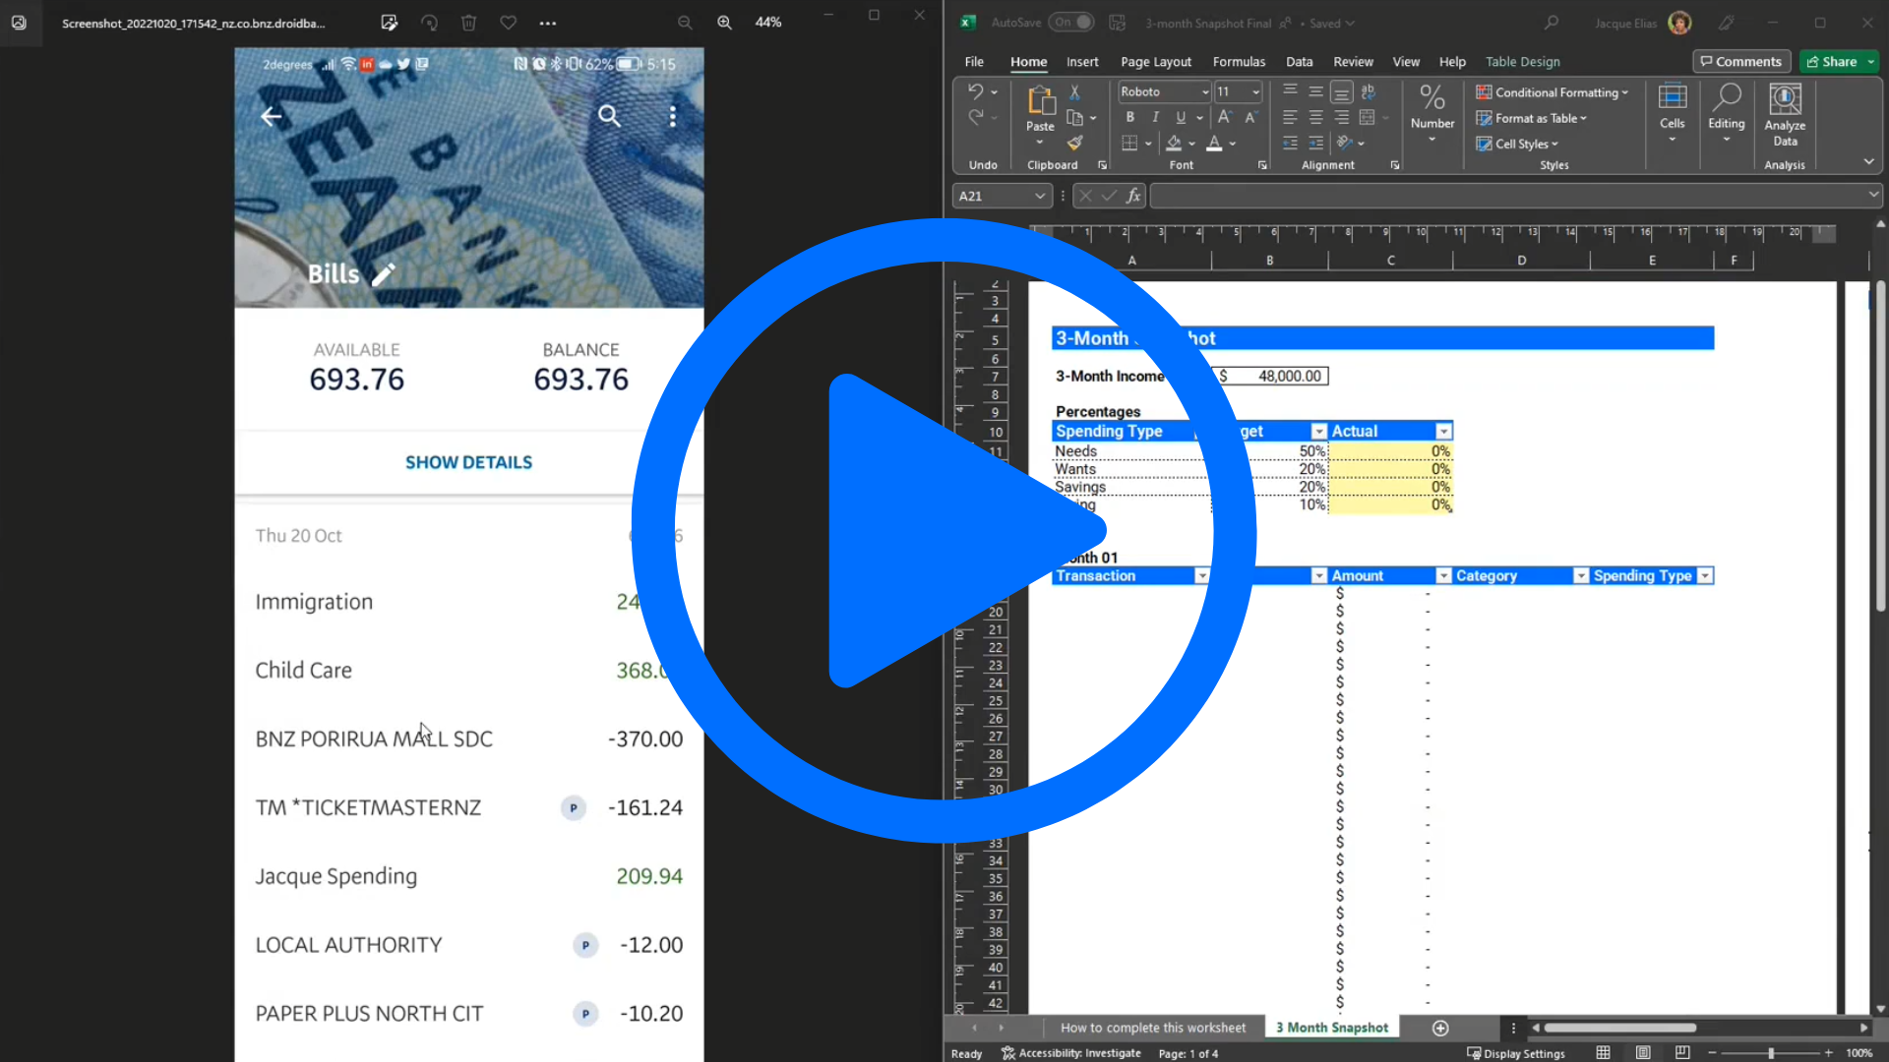Click the delete trash icon in Photos
The height and width of the screenshot is (1062, 1889).
[x=468, y=23]
